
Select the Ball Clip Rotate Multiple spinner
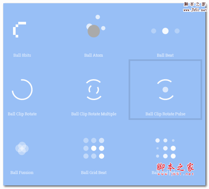(94, 90)
